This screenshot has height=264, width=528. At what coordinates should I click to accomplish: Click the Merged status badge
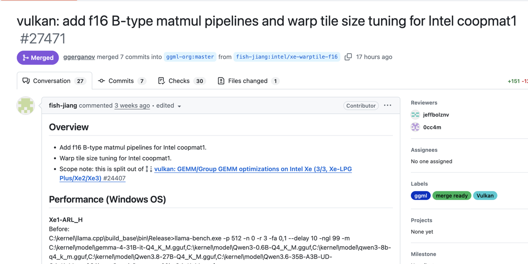(x=38, y=58)
